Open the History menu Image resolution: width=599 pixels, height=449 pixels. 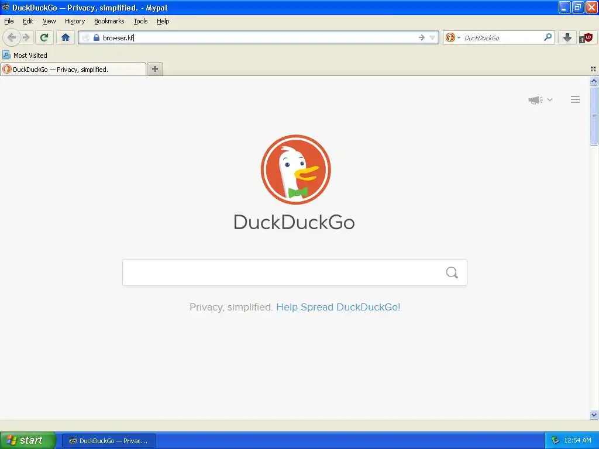(75, 21)
